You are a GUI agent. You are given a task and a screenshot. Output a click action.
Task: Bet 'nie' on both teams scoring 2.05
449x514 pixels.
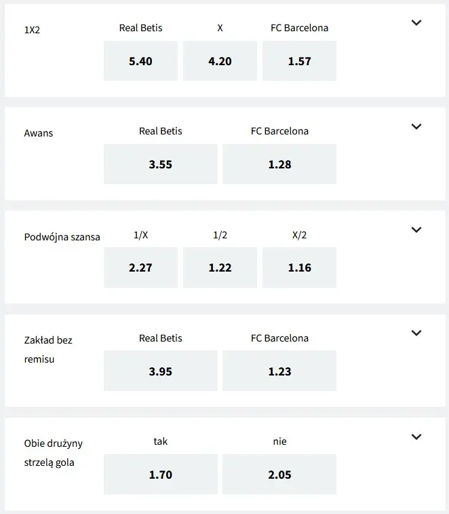click(279, 474)
